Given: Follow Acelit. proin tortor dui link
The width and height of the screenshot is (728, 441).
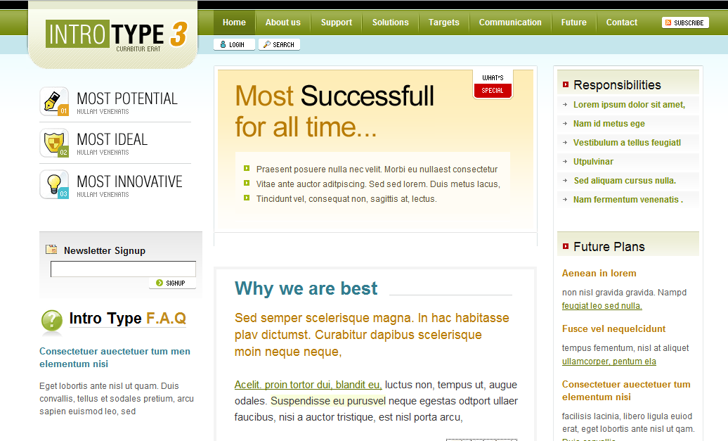Looking at the screenshot, I should click(308, 385).
